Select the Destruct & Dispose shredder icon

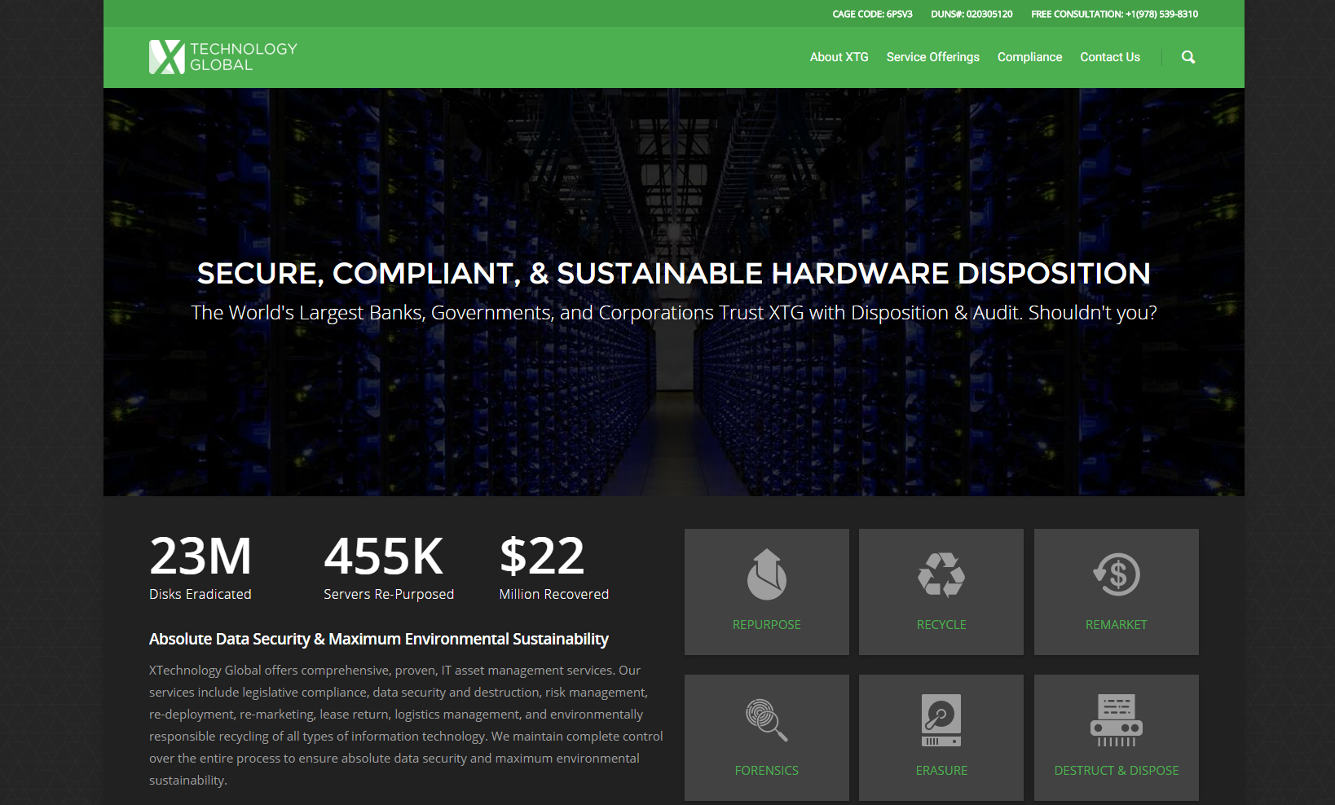coord(1117,720)
